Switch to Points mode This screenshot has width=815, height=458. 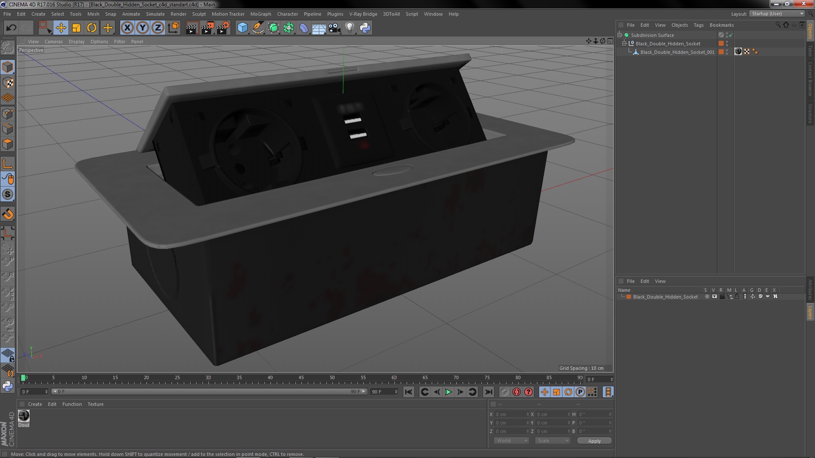pos(8,114)
